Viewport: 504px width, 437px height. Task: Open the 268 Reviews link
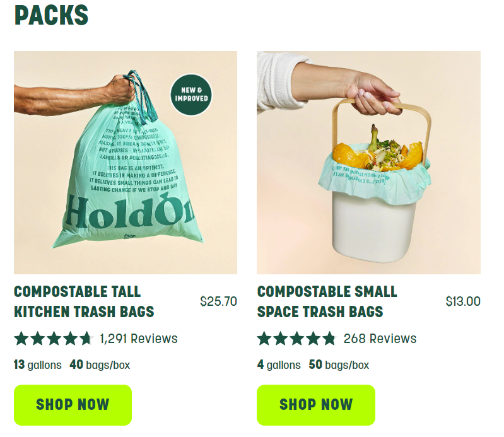coord(380,339)
